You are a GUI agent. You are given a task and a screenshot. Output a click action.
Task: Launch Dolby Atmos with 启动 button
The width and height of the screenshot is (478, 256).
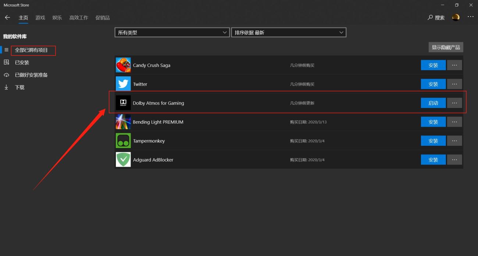433,103
